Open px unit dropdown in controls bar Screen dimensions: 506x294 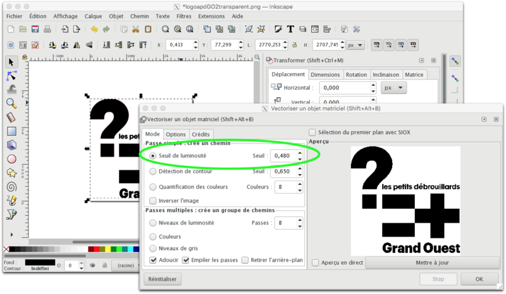(355, 45)
